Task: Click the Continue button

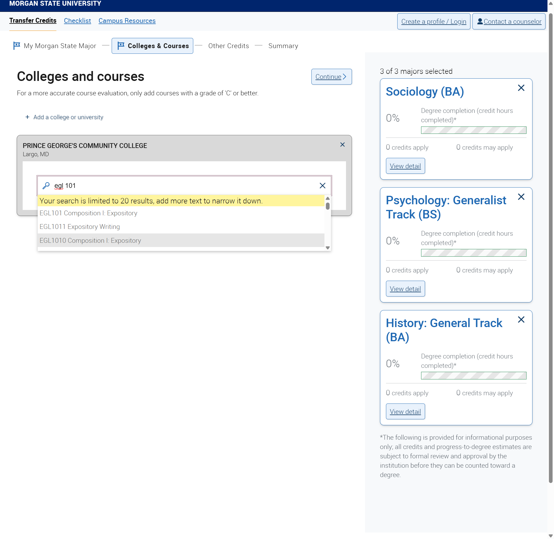Action: 332,77
